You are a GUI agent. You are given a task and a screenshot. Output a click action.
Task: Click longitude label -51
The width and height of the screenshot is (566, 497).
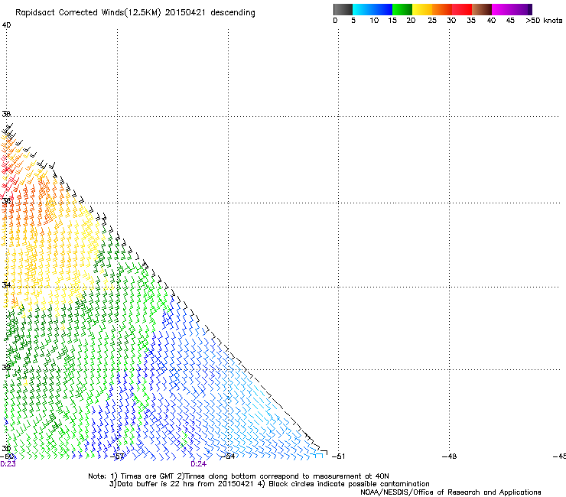pos(338,456)
